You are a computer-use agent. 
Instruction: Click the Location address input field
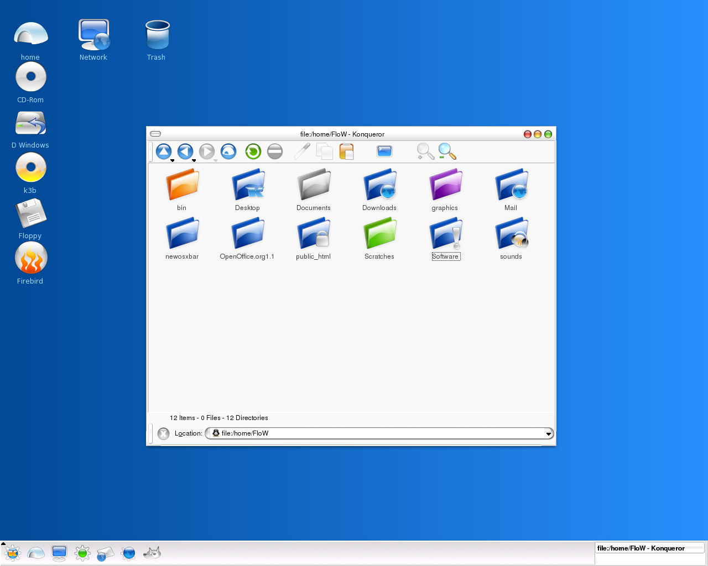click(379, 433)
